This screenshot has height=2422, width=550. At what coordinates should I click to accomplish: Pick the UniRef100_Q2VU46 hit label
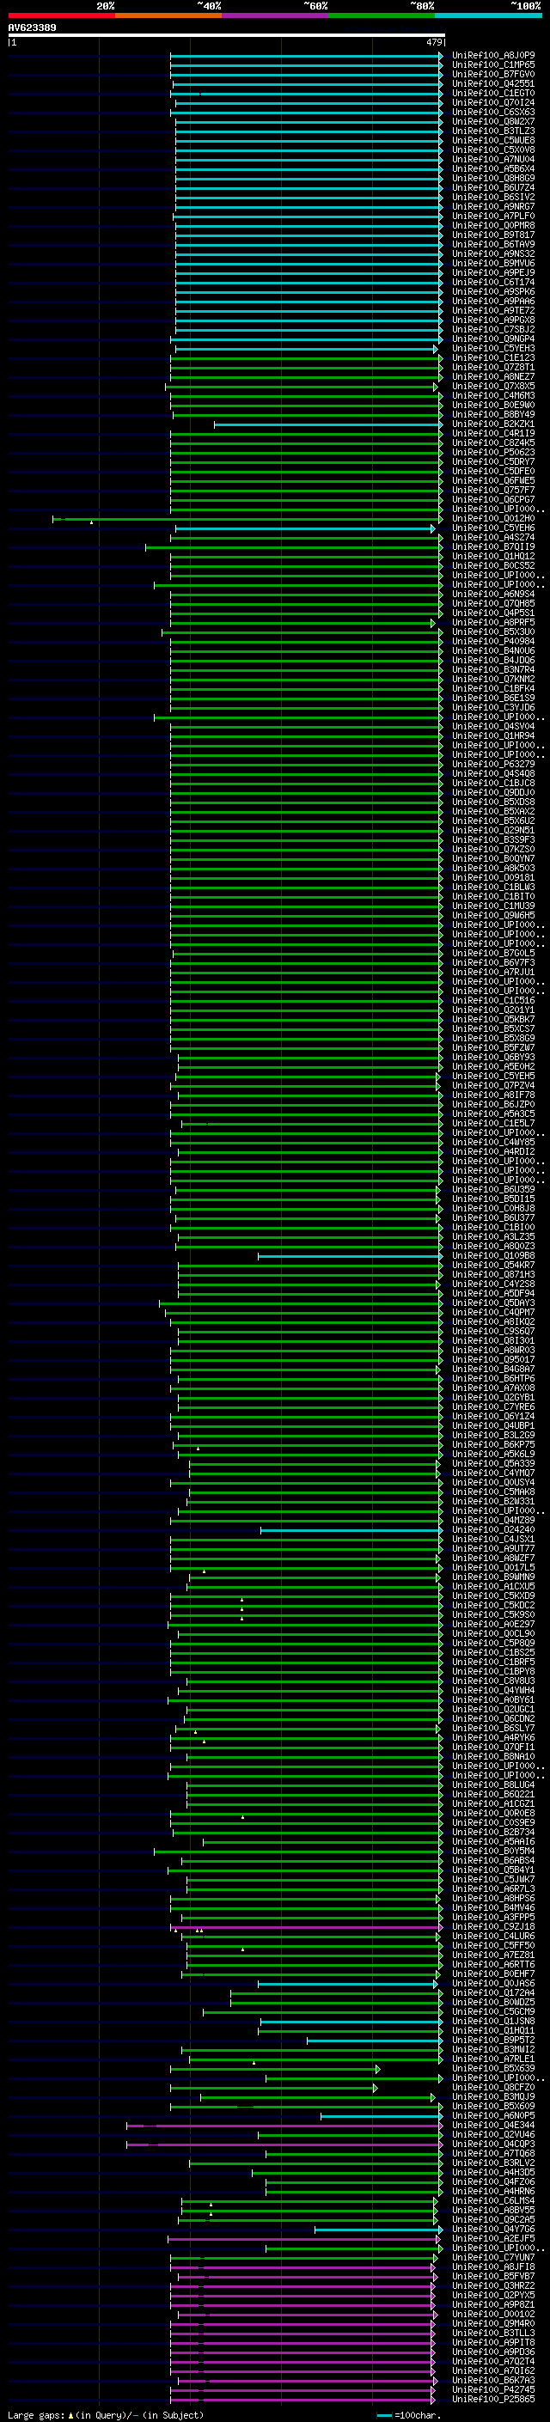tap(493, 2135)
